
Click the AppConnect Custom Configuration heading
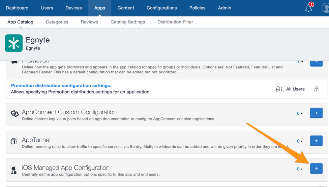click(x=69, y=112)
